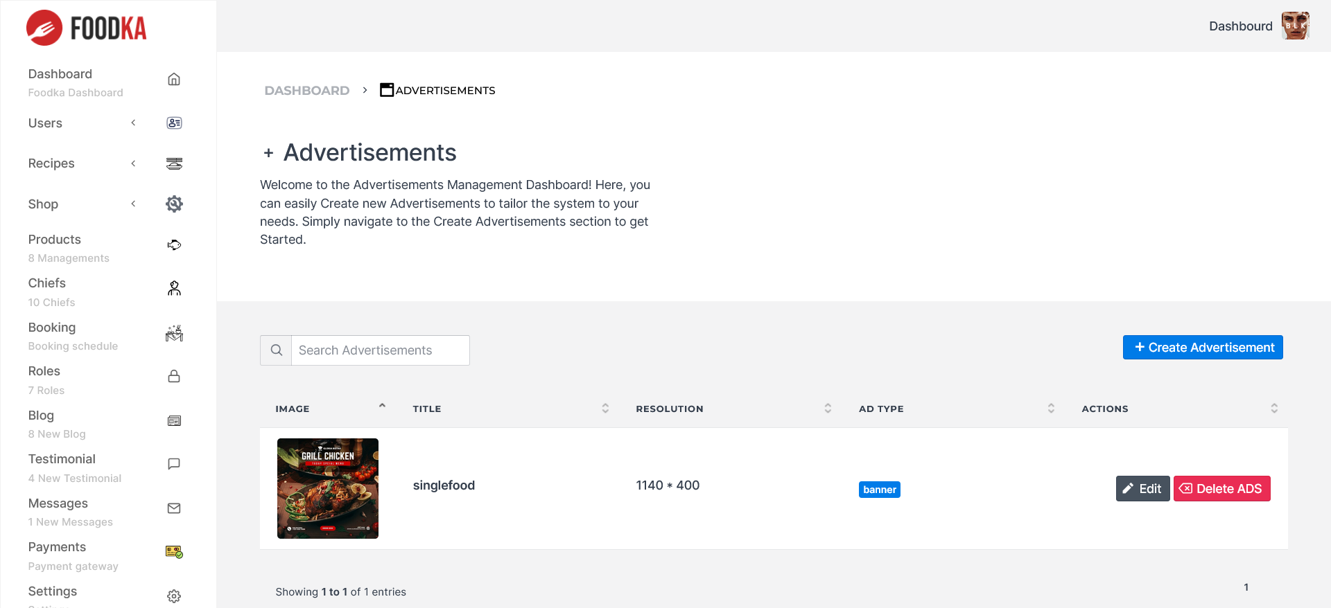Click the search magnifier icon
The image size is (1331, 608).
(x=276, y=350)
